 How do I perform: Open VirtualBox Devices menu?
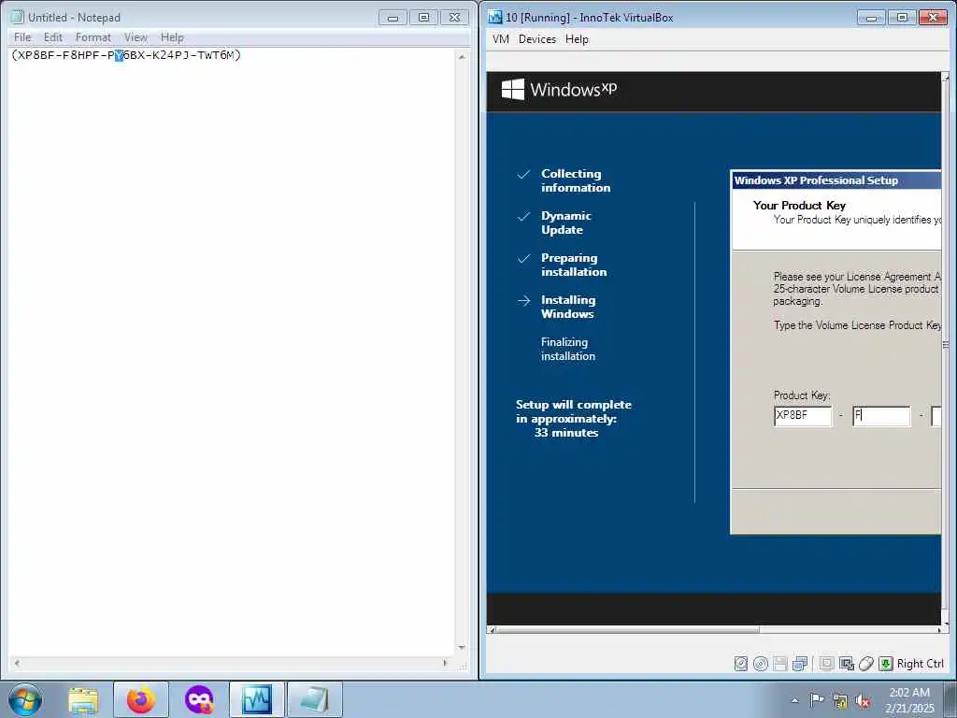coord(537,39)
